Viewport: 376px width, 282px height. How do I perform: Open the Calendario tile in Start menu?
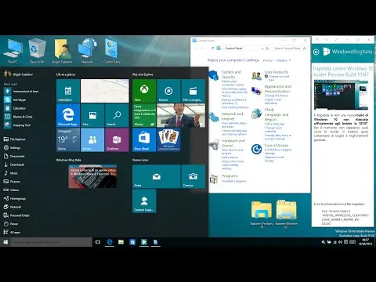(68, 91)
